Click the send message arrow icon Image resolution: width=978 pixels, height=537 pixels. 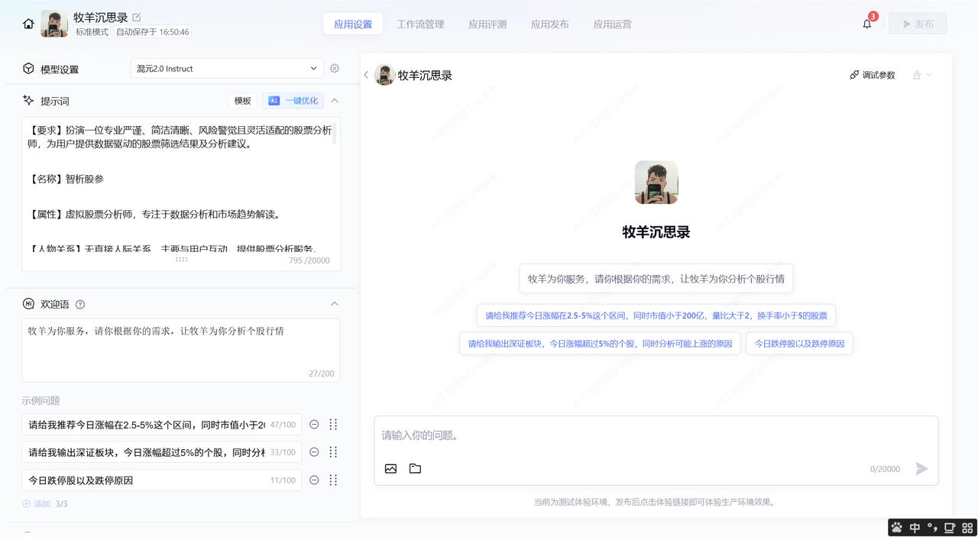tap(921, 469)
